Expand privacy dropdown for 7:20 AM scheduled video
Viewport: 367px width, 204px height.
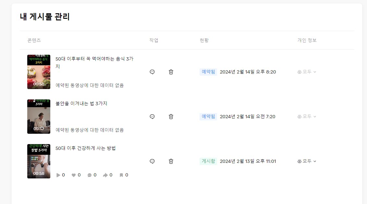(307, 117)
